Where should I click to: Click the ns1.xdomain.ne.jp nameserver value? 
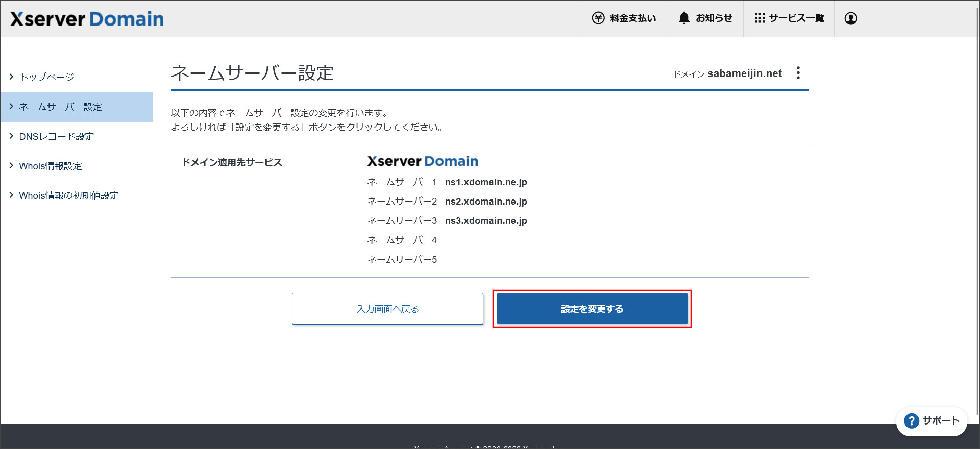486,182
